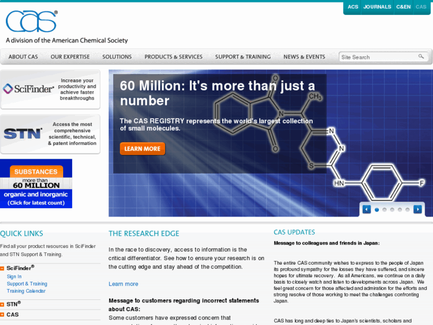This screenshot has height=325, width=433.
Task: Click the 60 Million banner headline
Action: [x=217, y=93]
